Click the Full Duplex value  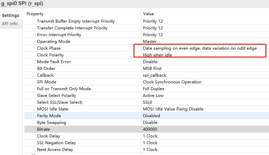pyautogui.click(x=154, y=89)
